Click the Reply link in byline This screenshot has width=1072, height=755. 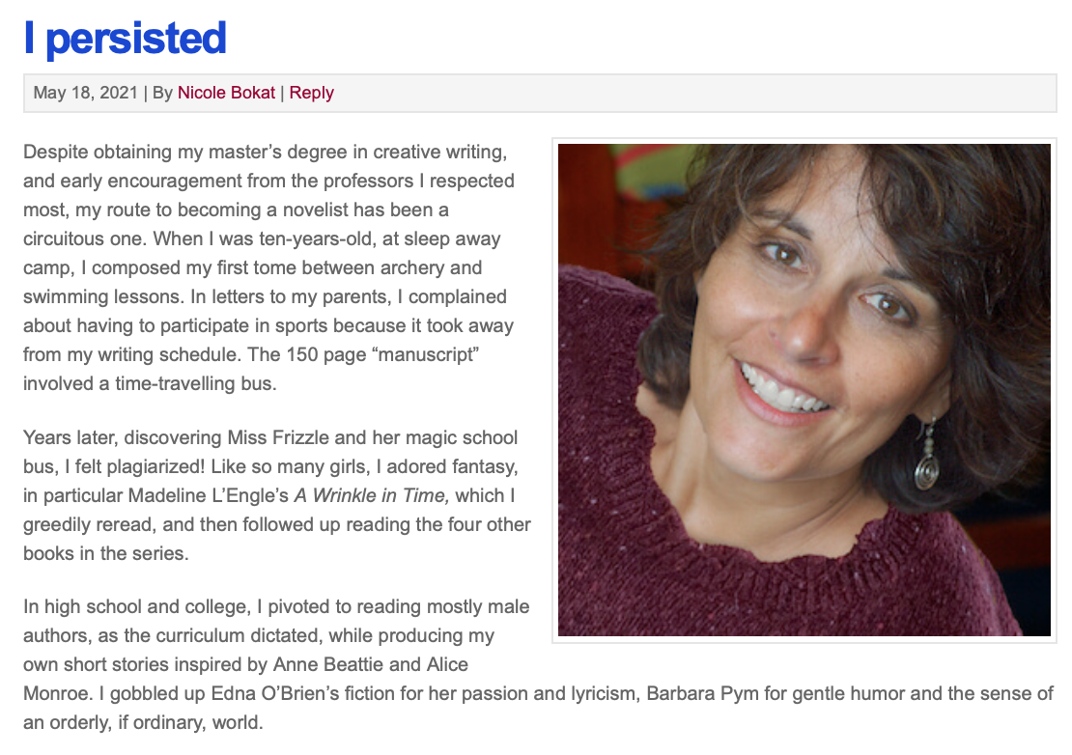point(312,93)
